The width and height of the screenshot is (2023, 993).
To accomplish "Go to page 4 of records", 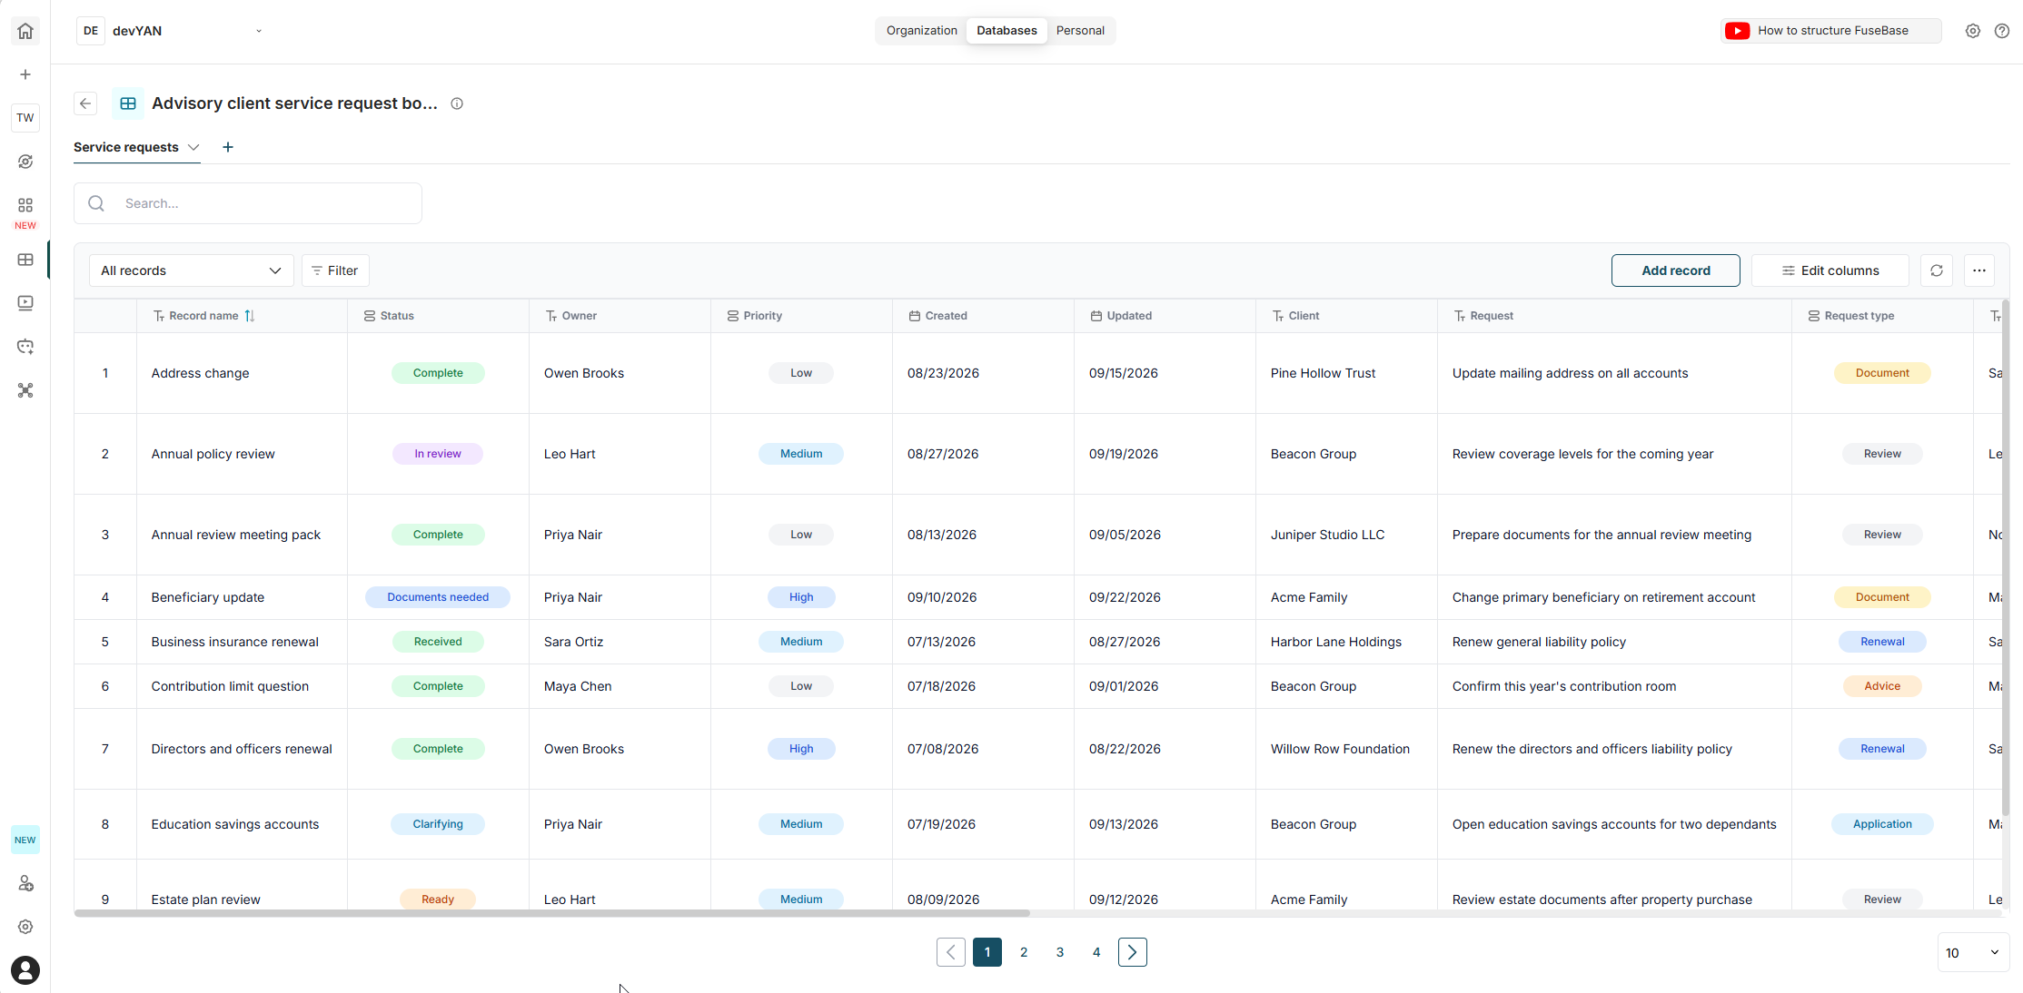I will (x=1096, y=952).
